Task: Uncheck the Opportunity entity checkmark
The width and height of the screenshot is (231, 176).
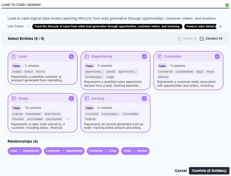Action: (144, 56)
